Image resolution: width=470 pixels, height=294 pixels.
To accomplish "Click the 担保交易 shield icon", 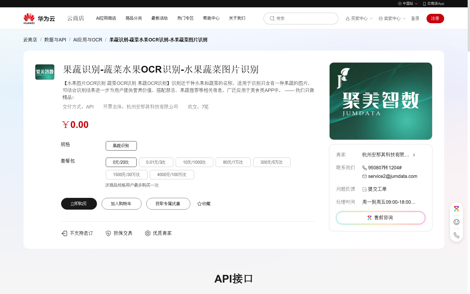I will click(x=108, y=233).
